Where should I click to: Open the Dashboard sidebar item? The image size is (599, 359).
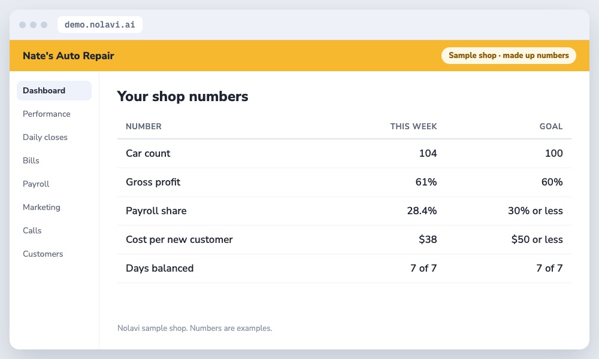pyautogui.click(x=54, y=90)
